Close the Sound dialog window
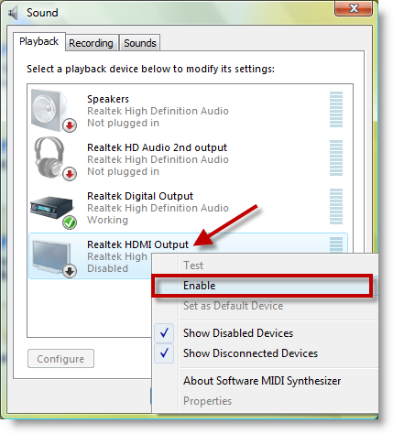The width and height of the screenshot is (393, 434). (354, 8)
